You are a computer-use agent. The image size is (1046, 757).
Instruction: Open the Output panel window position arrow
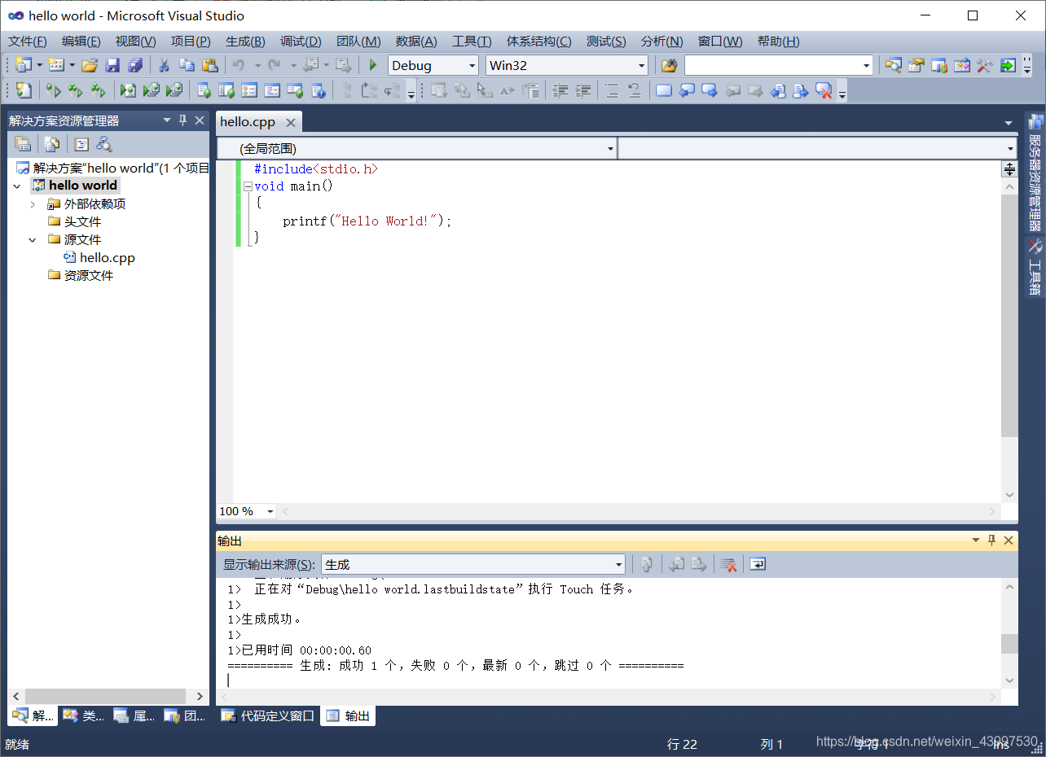[x=976, y=540]
